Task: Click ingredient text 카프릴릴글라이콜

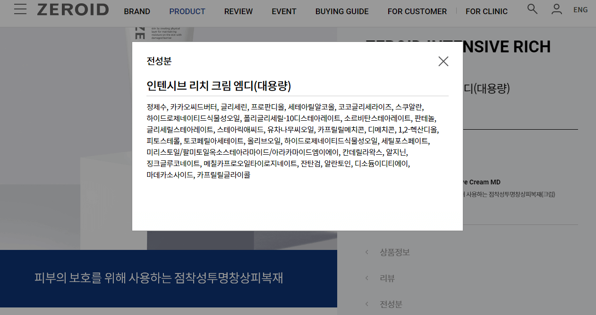Action: (x=223, y=175)
